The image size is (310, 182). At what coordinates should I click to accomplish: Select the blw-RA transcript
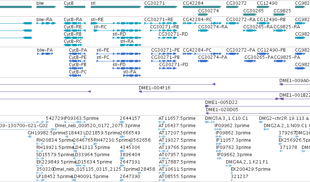[46, 23]
